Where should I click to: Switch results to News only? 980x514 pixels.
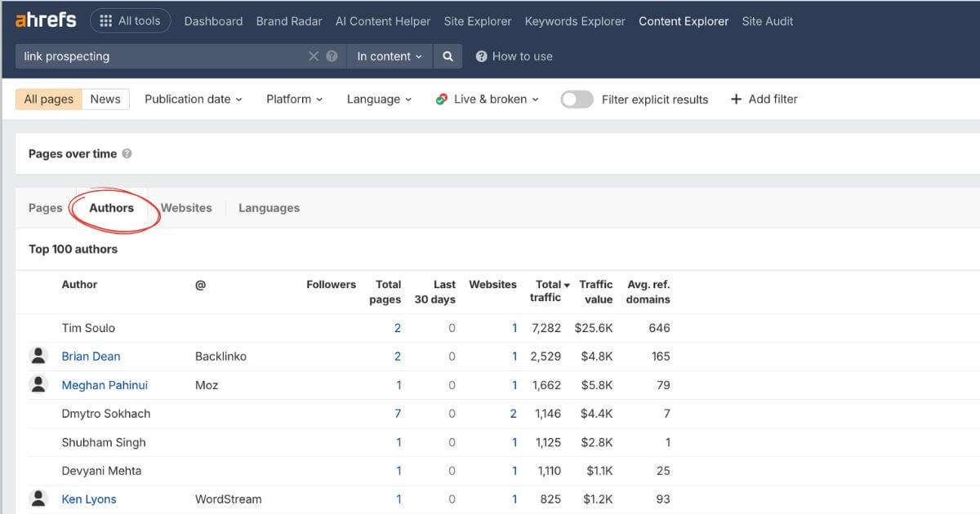pos(105,98)
